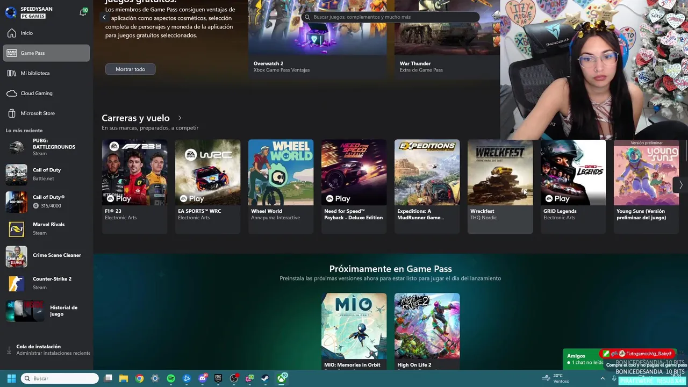This screenshot has height=387, width=688.
Task: Open the War Thunder perks card
Action: point(447,39)
